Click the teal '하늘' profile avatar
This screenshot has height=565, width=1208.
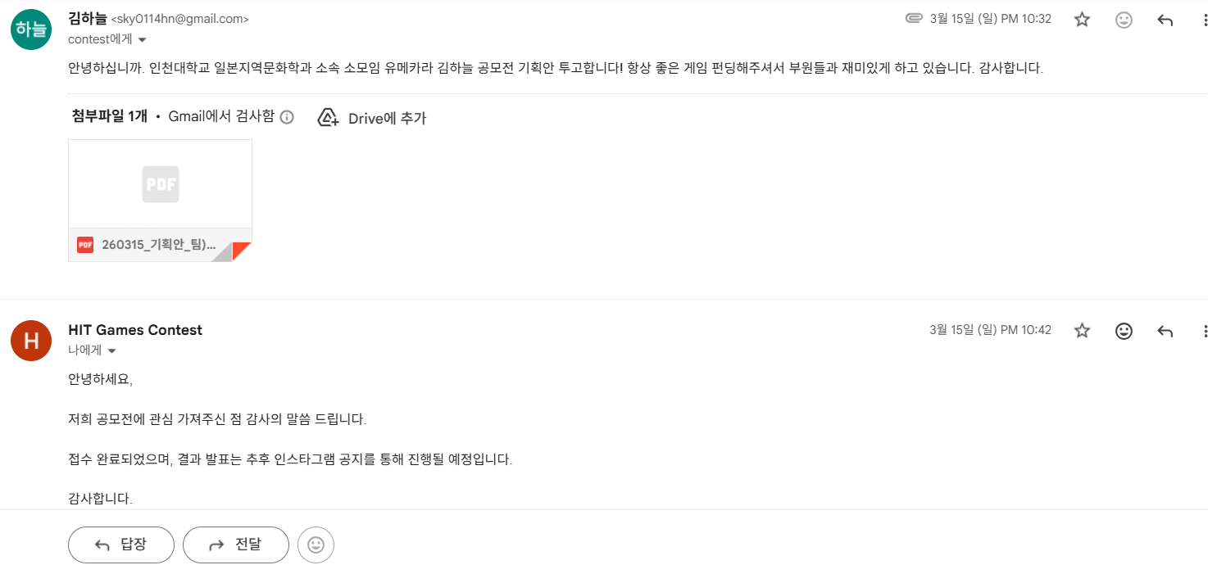[30, 29]
